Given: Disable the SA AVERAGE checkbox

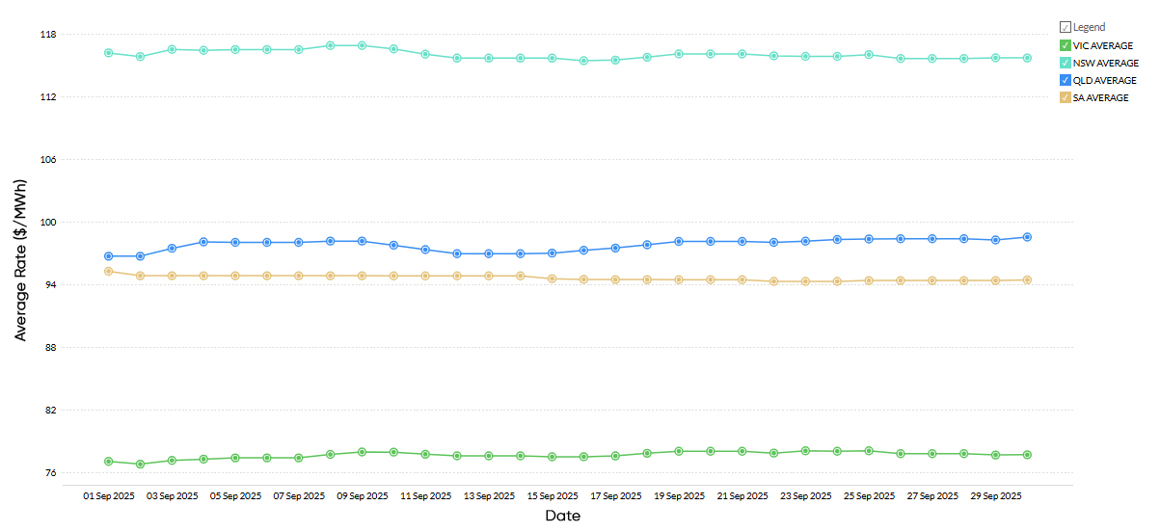Looking at the screenshot, I should [1065, 97].
